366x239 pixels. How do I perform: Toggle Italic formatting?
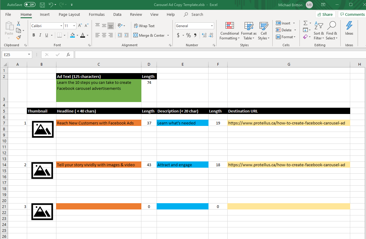(40, 35)
